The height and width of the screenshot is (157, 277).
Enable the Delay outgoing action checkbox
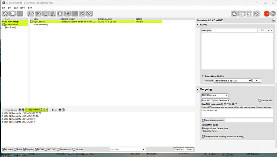click(x=203, y=137)
